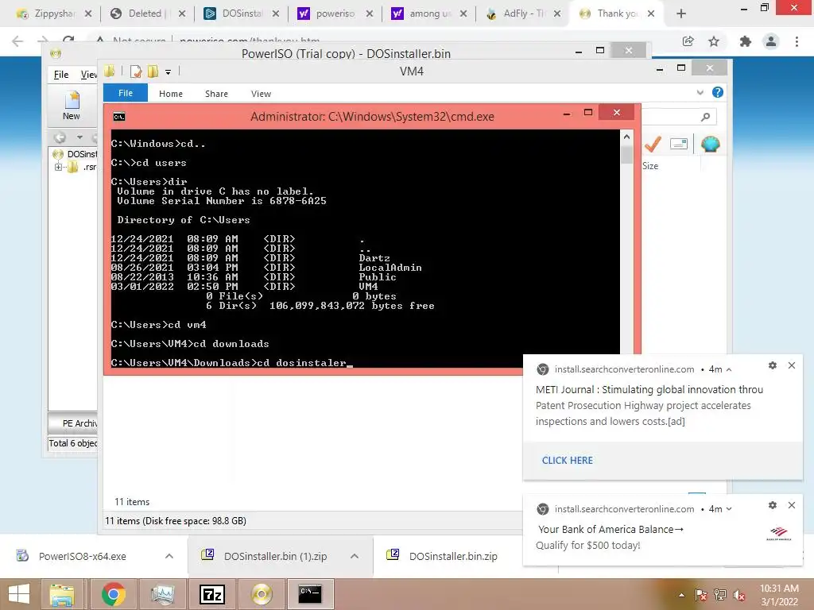Dismiss the Bank of America notification
Viewport: 814px width, 610px height.
[x=792, y=505]
